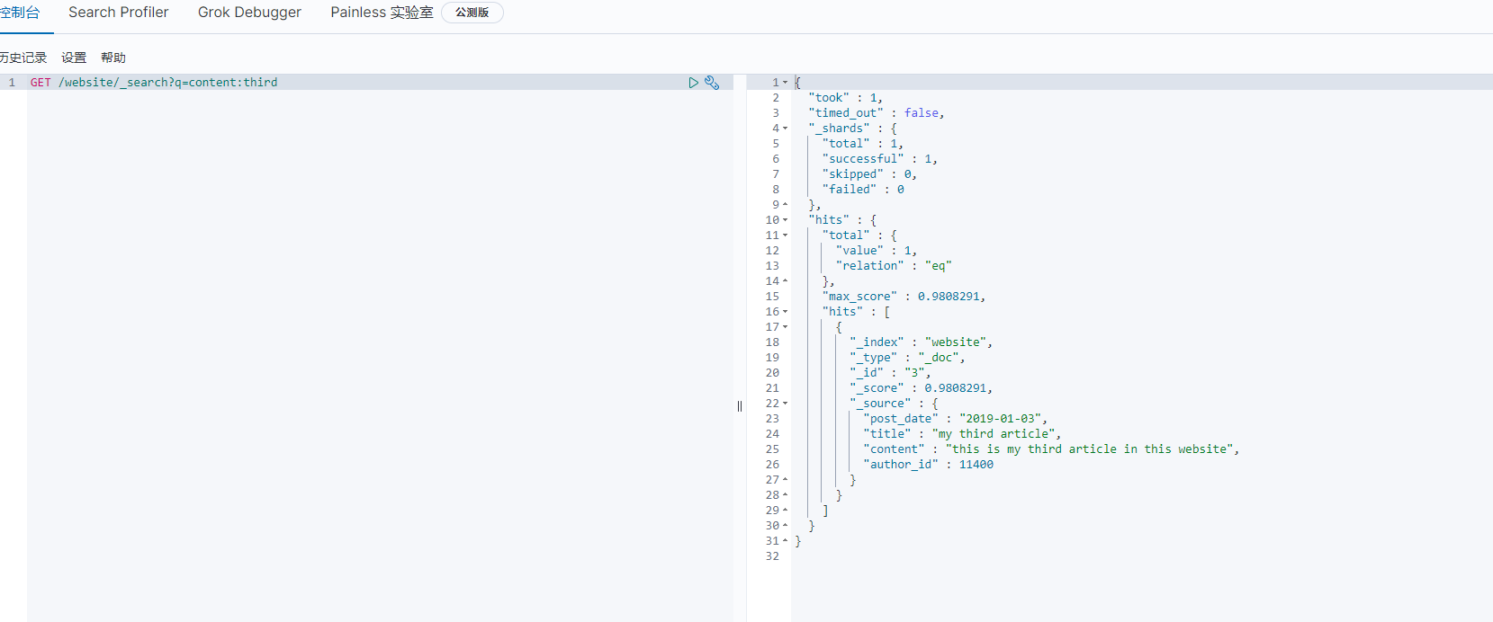This screenshot has width=1493, height=622.
Task: Click the "post_date" : "2019-01-03" line
Action: click(x=955, y=419)
